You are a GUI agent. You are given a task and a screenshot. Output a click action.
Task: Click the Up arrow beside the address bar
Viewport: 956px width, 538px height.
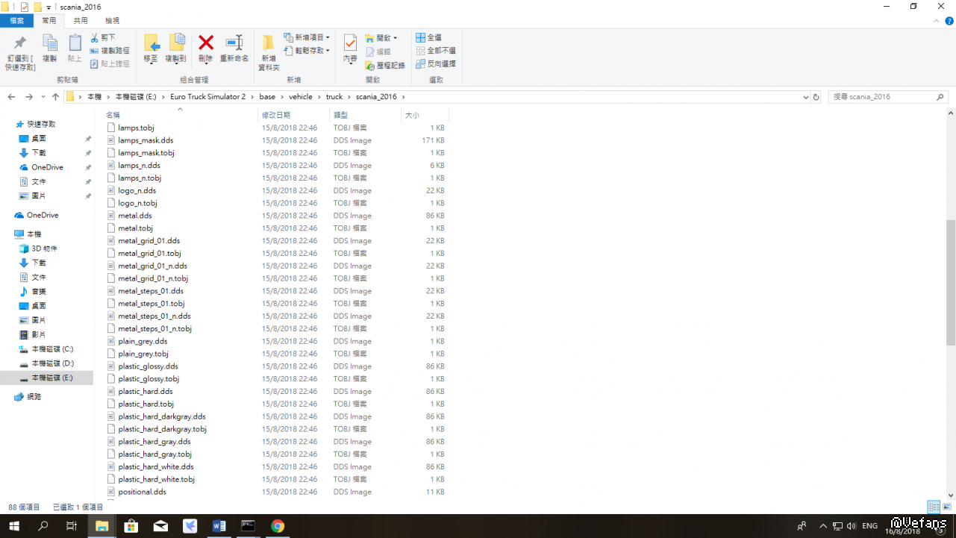55,97
